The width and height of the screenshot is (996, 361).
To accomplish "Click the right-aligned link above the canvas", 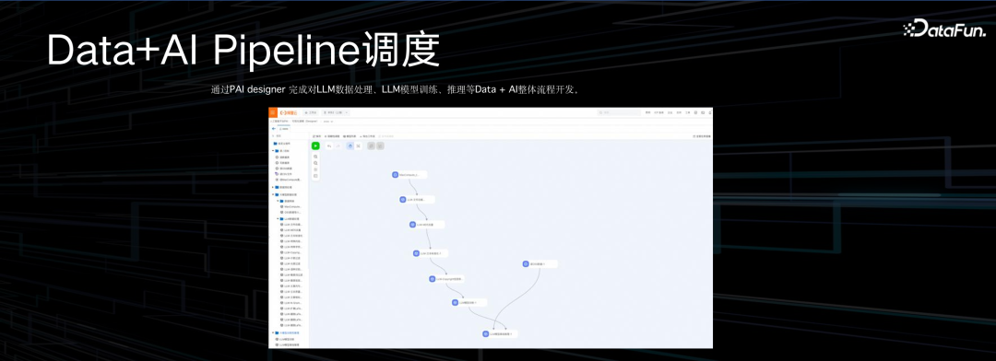I will [701, 135].
